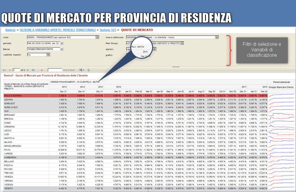The height and width of the screenshot is (192, 296).
Task: Select the MANTOVA row label
Action: pyautogui.click(x=9, y=138)
